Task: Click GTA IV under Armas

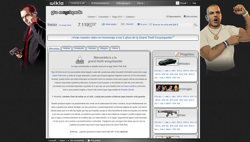Action: (x=192, y=126)
